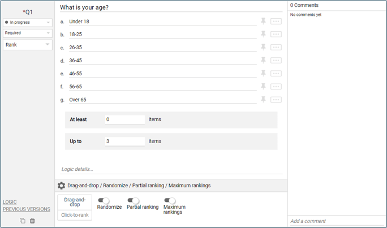Open the LOGIC link
Viewport: 387px width, 228px height.
click(x=10, y=202)
